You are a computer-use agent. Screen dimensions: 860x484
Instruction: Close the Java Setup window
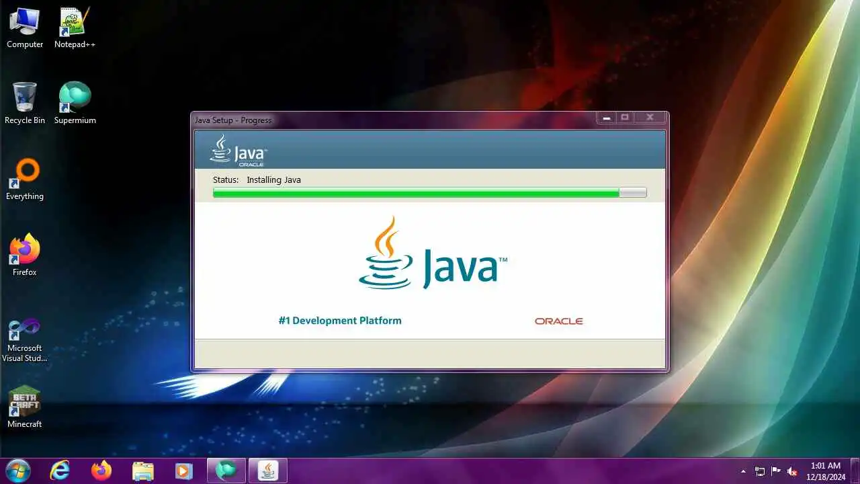650,118
